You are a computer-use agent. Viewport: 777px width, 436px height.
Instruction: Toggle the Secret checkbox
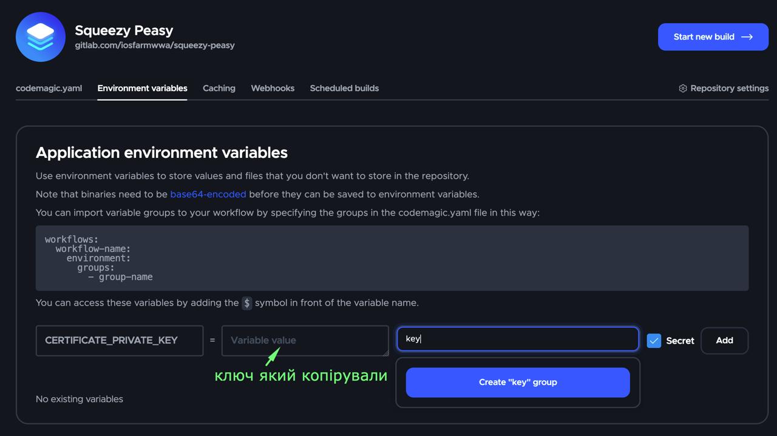(x=654, y=341)
